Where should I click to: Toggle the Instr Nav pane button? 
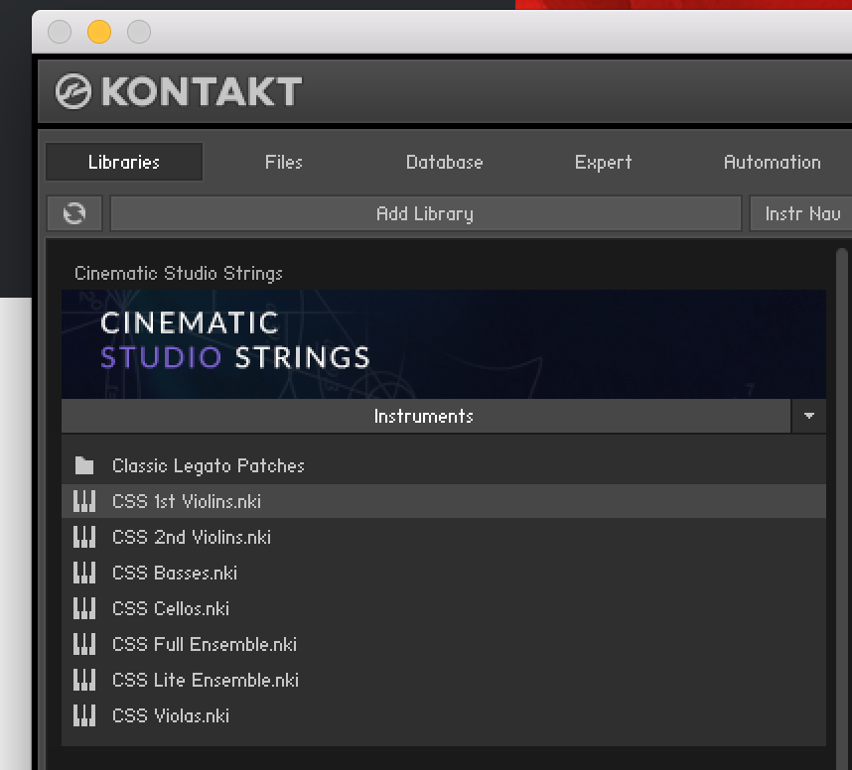click(x=800, y=213)
